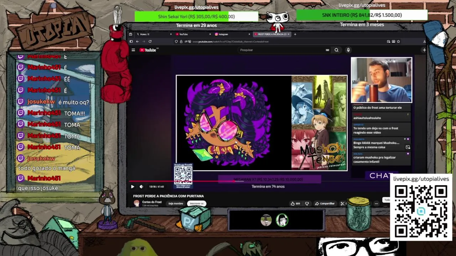Mute the video with the speaker icon
Viewport: 456px width, 256px height.
[x=141, y=187]
